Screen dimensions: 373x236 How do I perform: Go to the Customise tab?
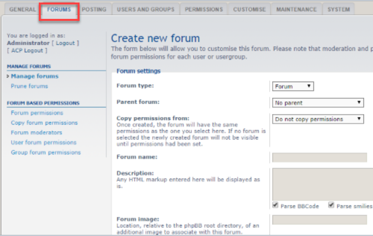250,9
